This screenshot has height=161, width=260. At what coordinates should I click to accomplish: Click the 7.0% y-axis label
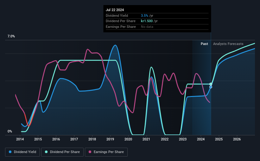point(11,36)
